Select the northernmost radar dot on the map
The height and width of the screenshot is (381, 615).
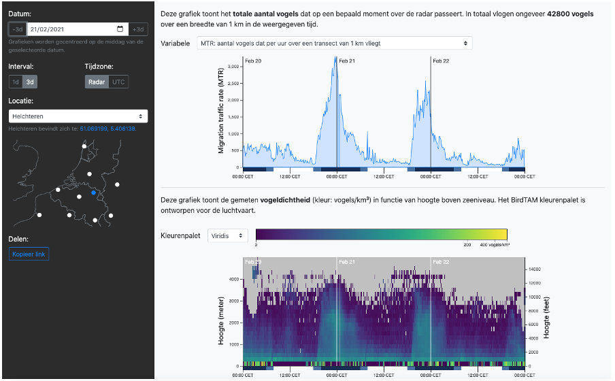pyautogui.click(x=84, y=146)
